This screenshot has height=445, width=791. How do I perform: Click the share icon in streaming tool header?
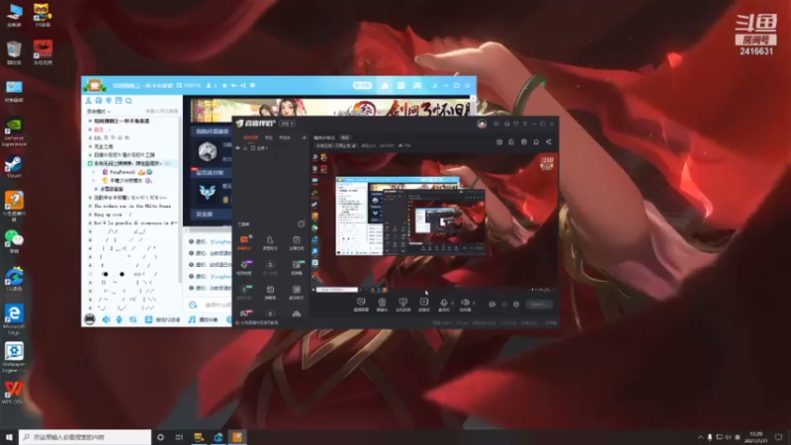pos(549,141)
